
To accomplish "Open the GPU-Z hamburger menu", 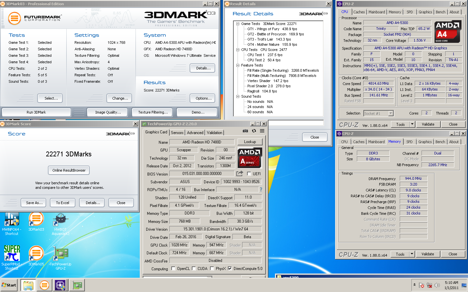I will tap(262, 131).
